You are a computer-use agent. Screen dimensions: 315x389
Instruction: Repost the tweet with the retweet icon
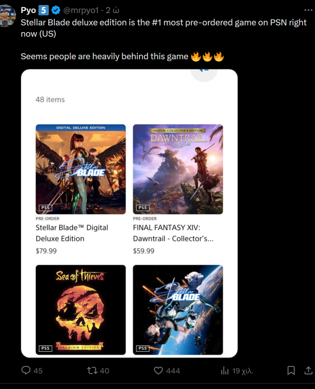click(92, 370)
